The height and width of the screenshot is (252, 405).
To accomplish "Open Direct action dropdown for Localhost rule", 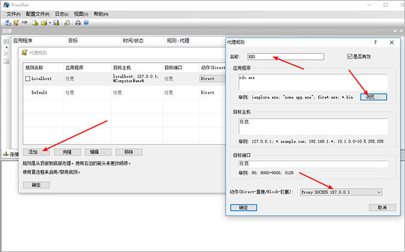I will (213, 79).
